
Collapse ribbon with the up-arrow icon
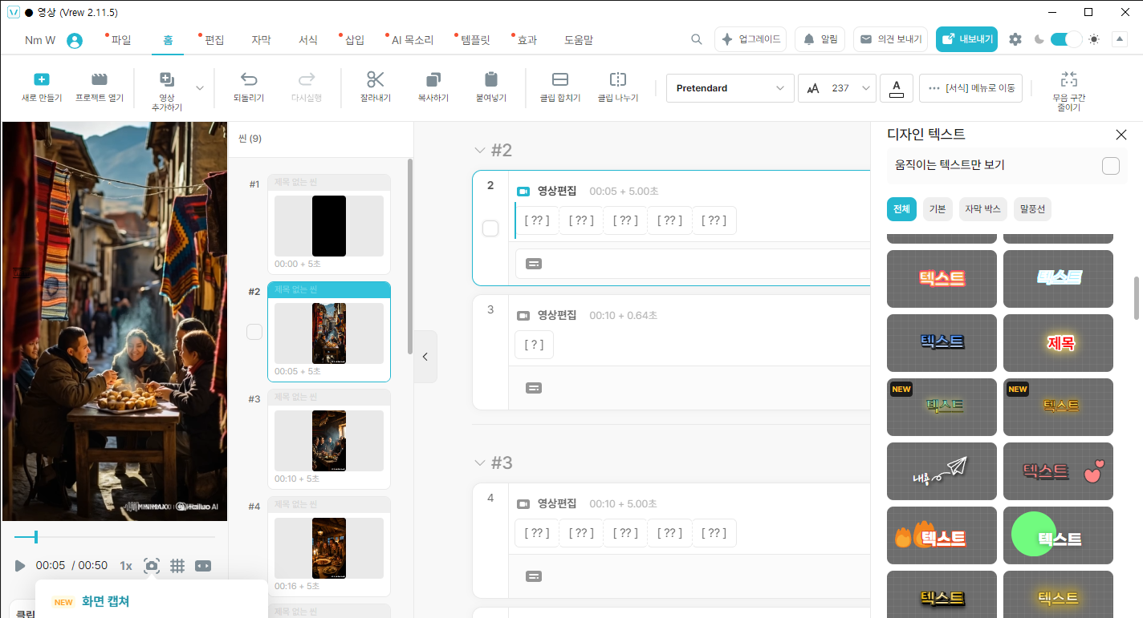1120,39
